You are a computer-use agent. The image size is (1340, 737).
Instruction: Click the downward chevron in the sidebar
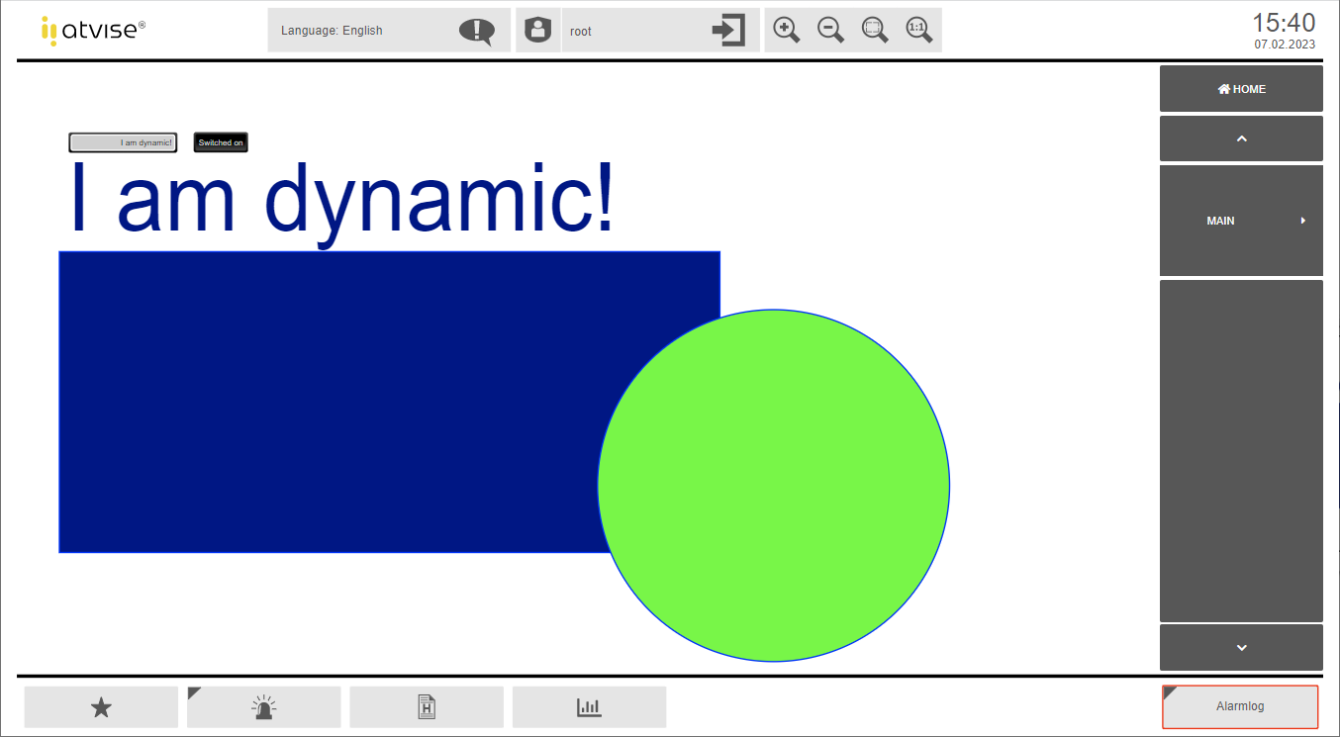[1241, 647]
